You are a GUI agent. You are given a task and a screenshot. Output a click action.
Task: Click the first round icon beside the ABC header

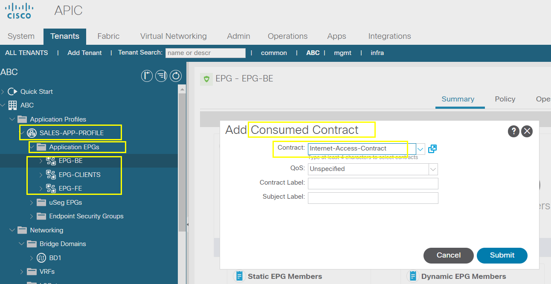pos(147,76)
